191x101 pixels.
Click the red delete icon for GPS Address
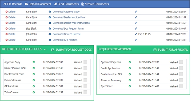7,40
